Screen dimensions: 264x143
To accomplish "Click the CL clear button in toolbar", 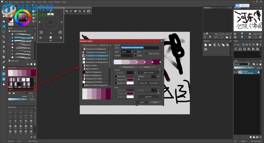I will point(80,11).
